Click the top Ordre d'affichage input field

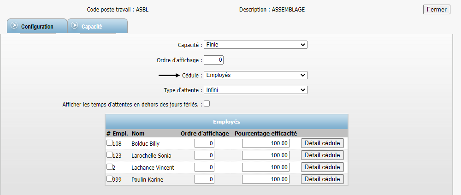pos(213,60)
